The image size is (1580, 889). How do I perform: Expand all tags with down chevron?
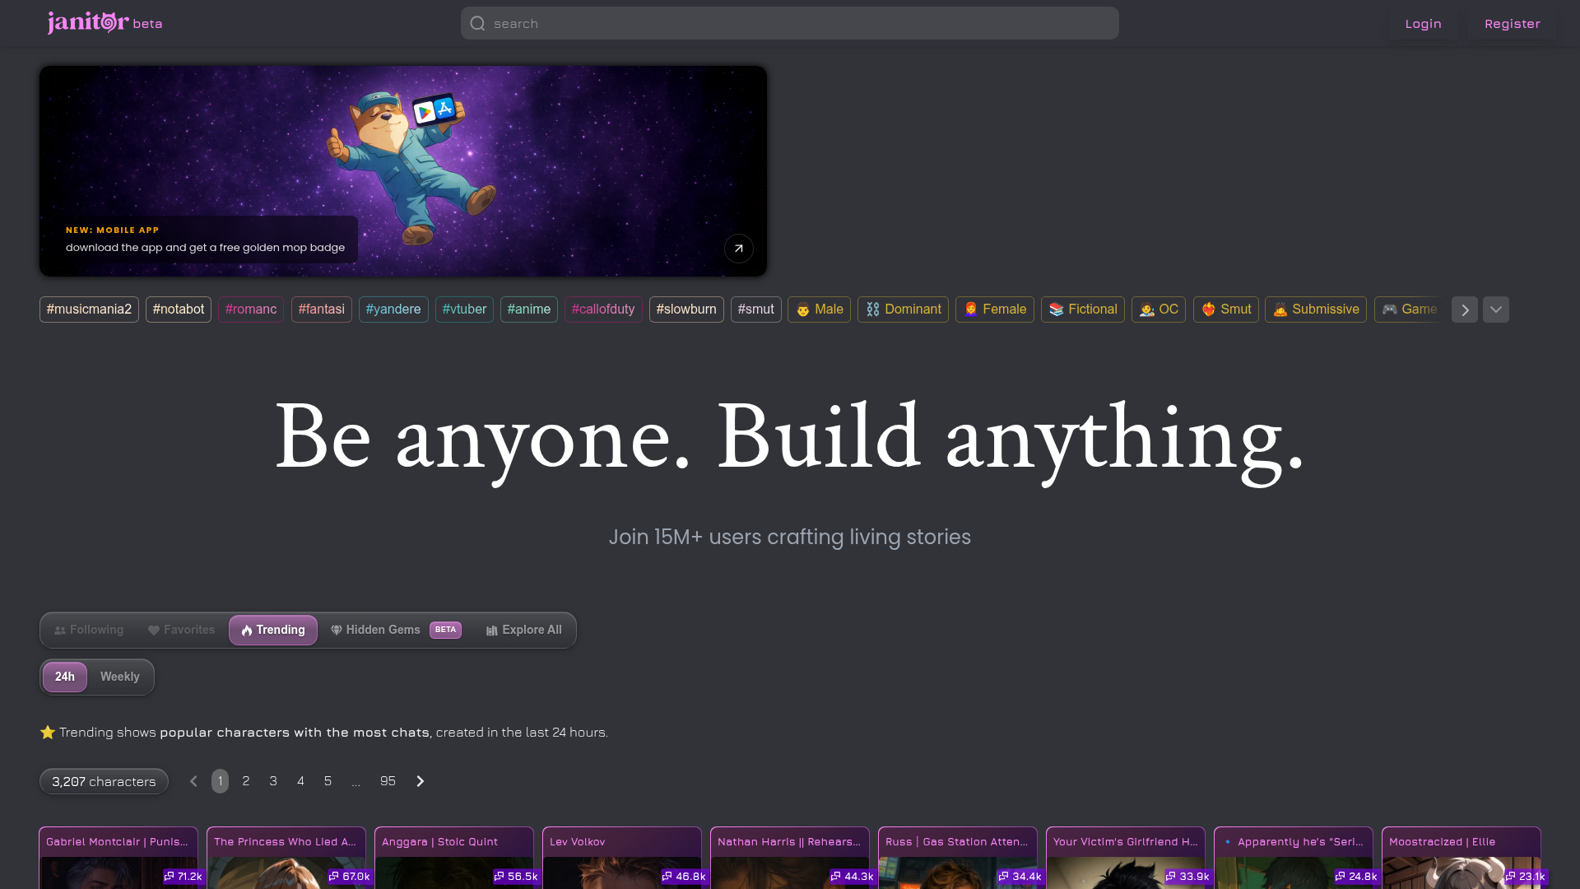coord(1495,310)
